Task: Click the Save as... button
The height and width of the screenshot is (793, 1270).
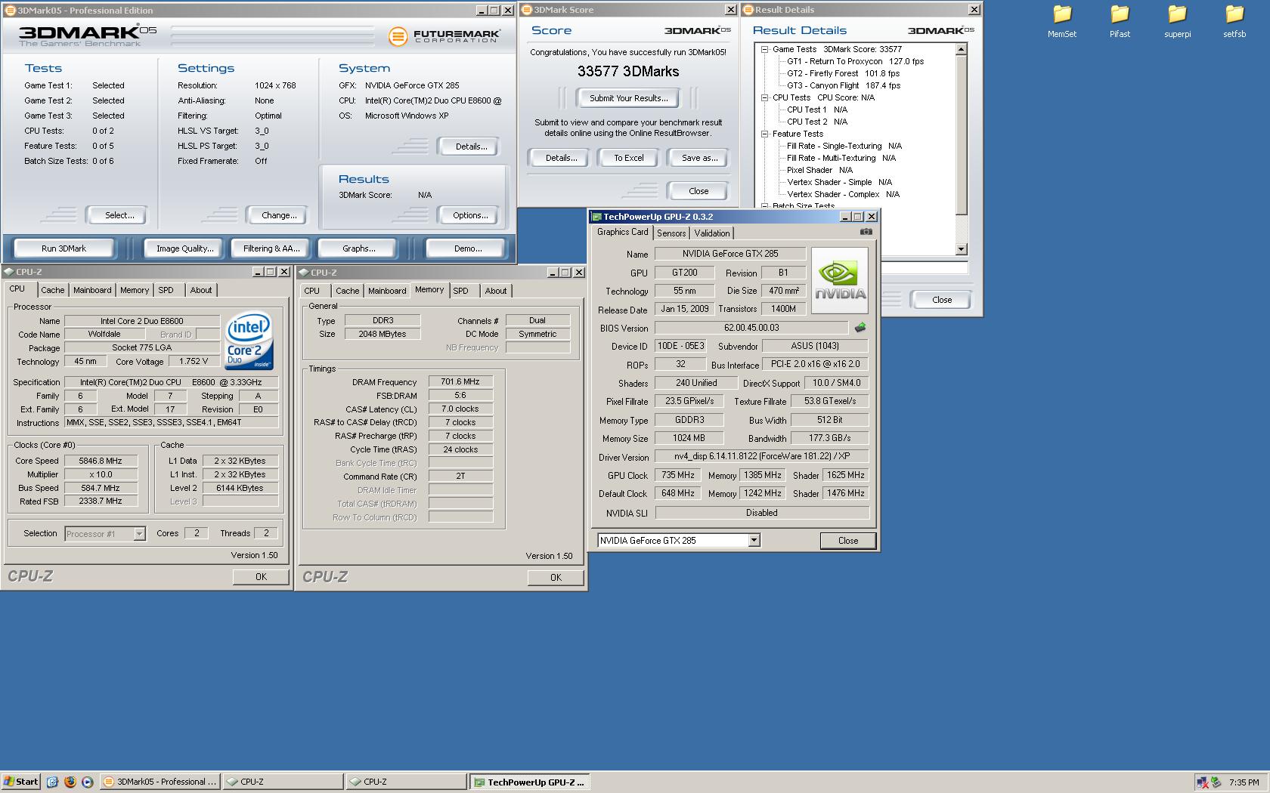Action: [x=699, y=158]
